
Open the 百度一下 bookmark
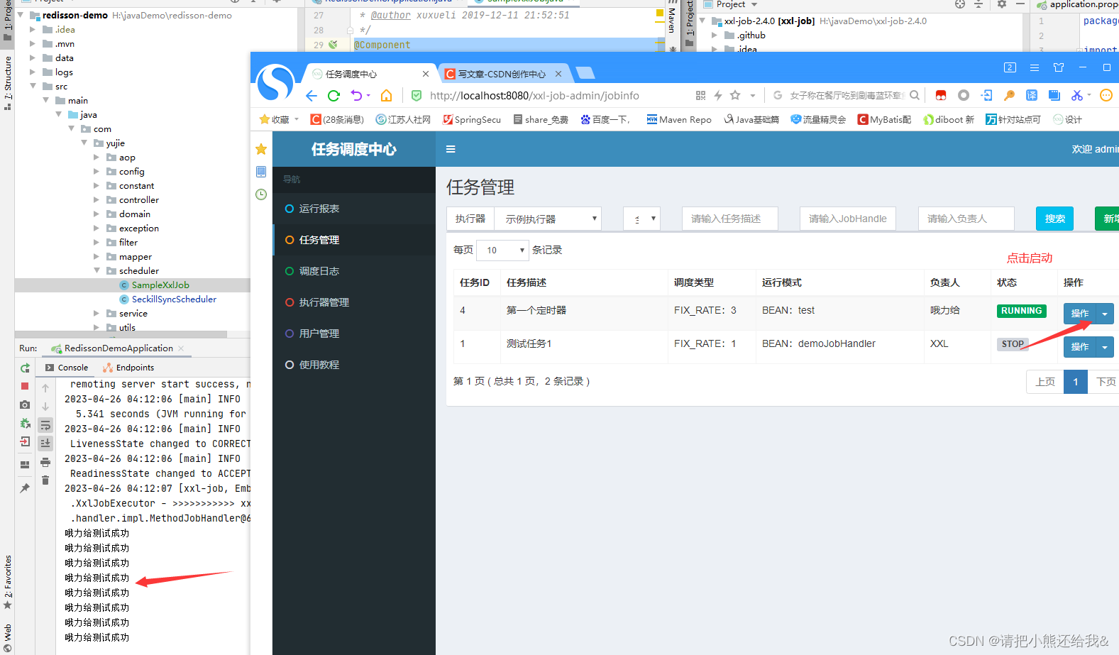(605, 120)
